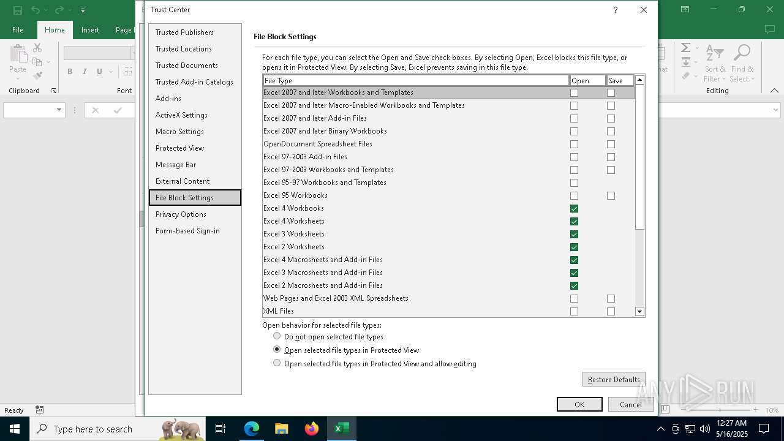784x441 pixels.
Task: Click the file type list scrollbar thumb
Action: point(639,157)
